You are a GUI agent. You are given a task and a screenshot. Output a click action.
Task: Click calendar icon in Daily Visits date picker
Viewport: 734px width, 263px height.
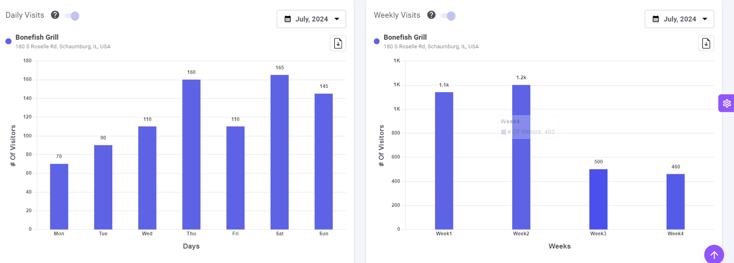288,19
